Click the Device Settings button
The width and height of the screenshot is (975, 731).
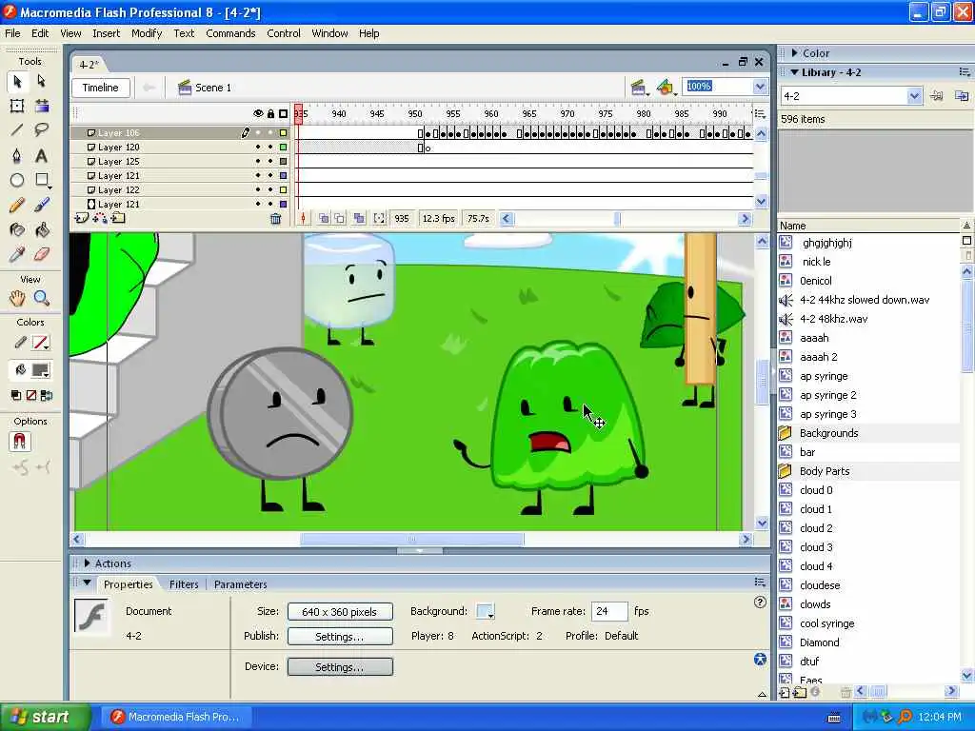340,667
